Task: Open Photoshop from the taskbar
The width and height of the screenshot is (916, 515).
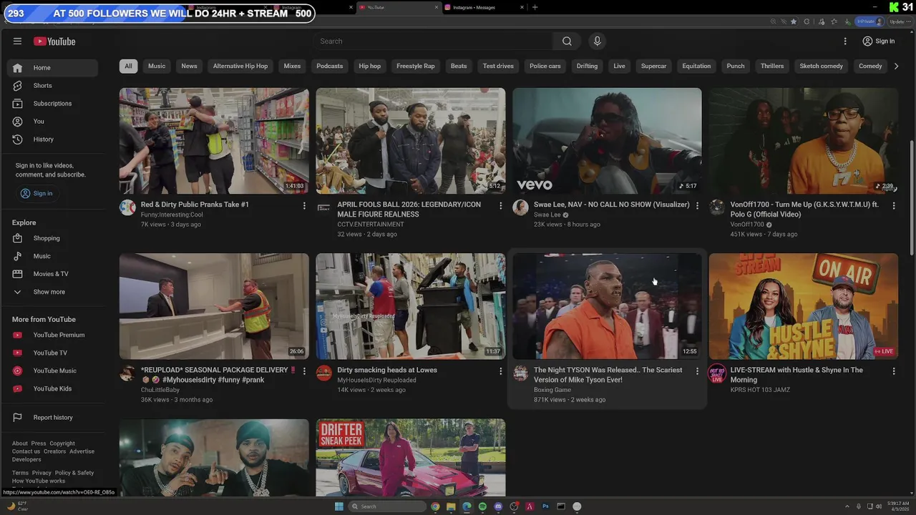Action: [x=545, y=506]
